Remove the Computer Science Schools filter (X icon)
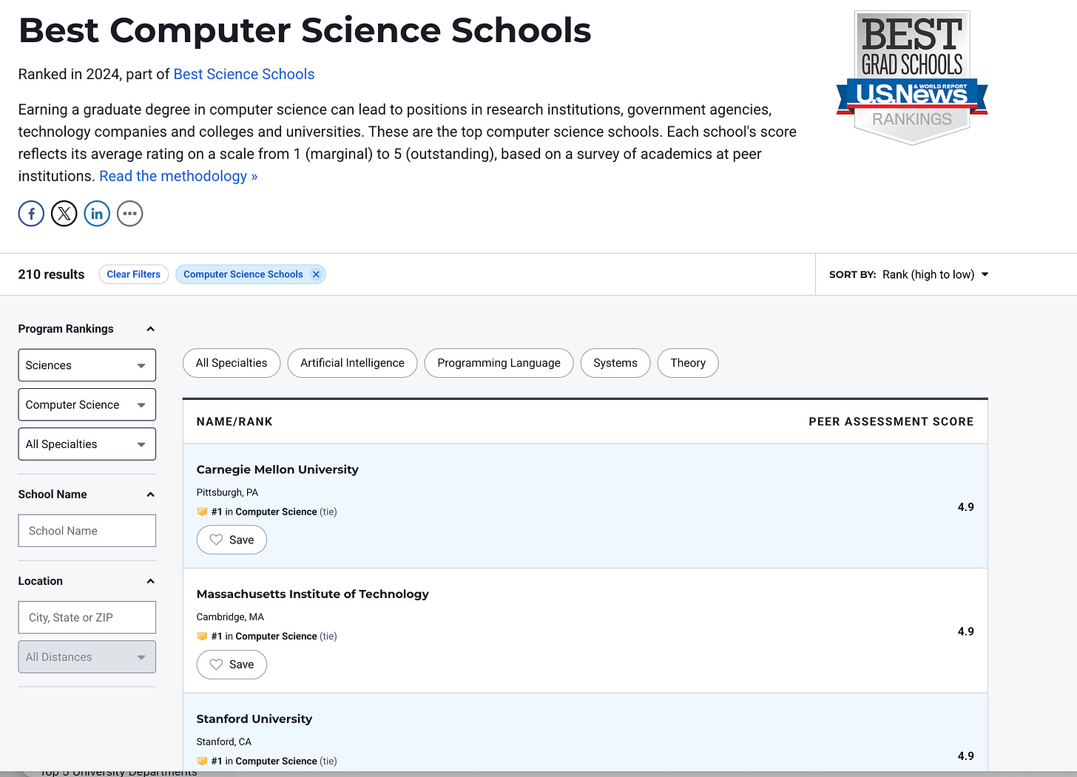The height and width of the screenshot is (777, 1077). click(316, 274)
